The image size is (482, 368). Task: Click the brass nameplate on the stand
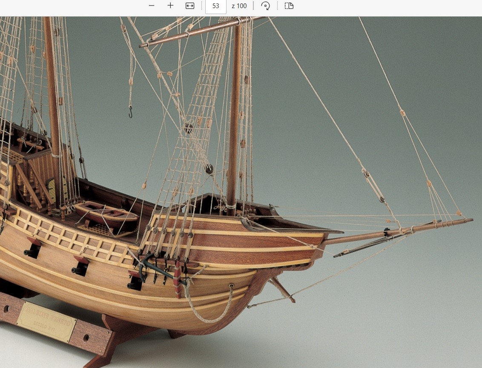46,322
